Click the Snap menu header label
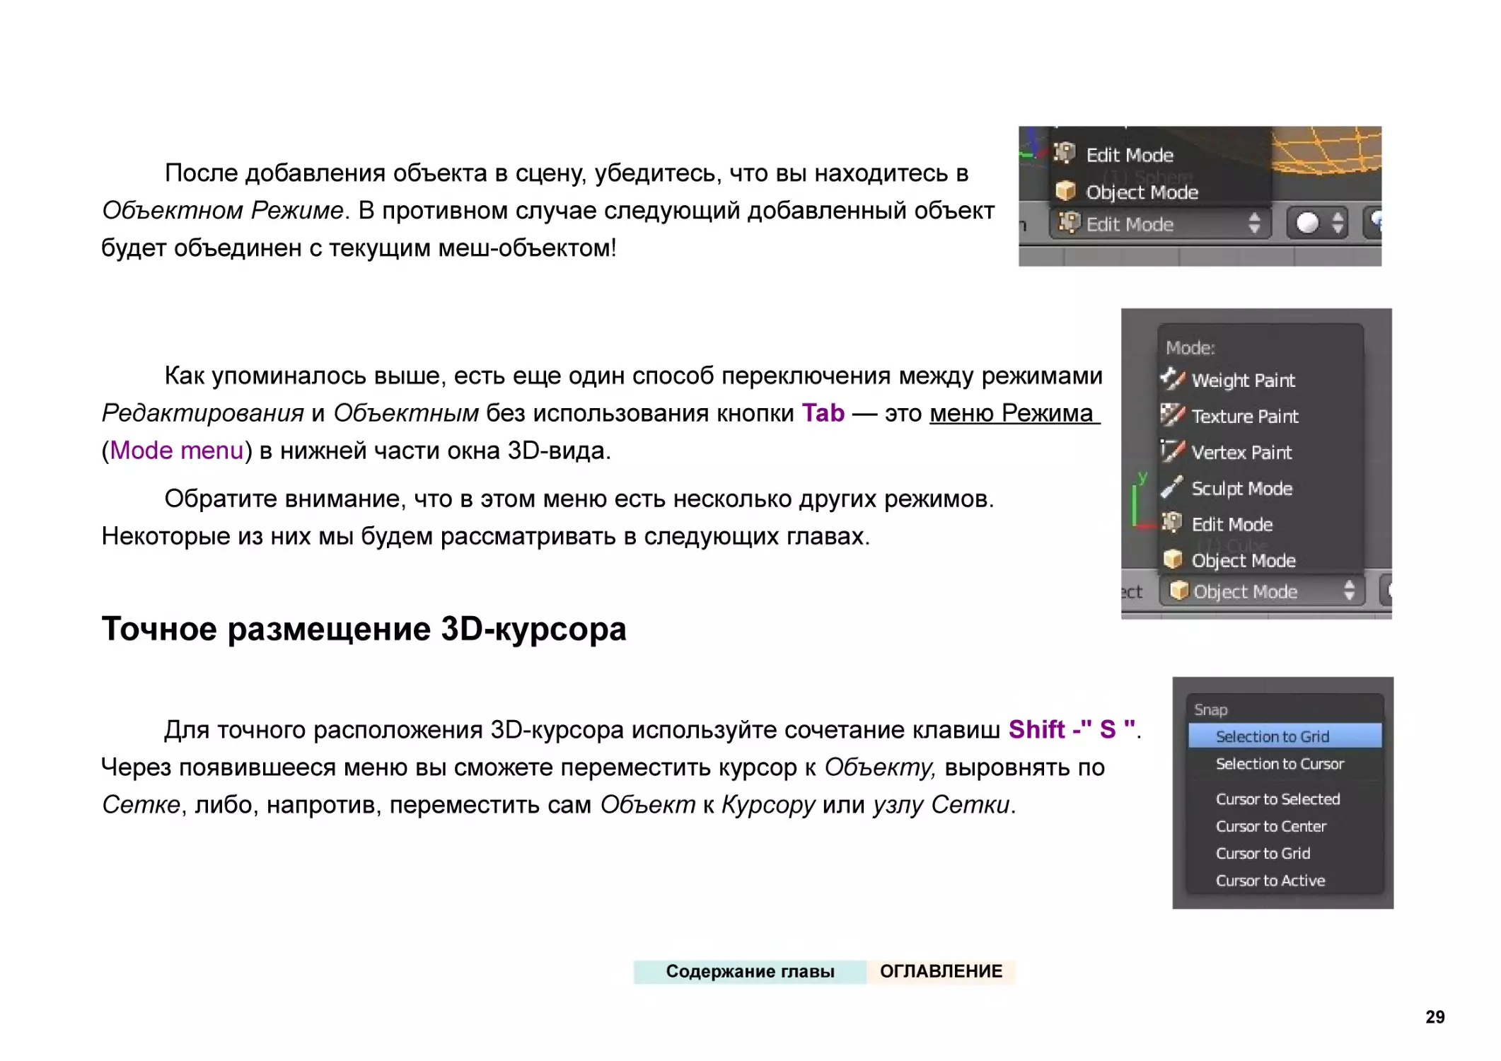Viewport: 1501px width, 1061px height. point(1210,709)
